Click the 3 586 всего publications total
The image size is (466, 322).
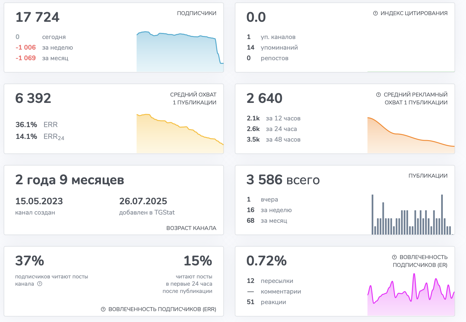[x=283, y=180]
